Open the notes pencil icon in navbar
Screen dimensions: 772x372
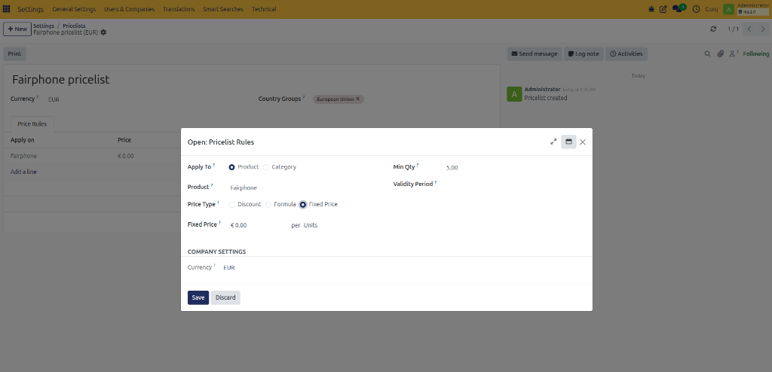pyautogui.click(x=663, y=9)
